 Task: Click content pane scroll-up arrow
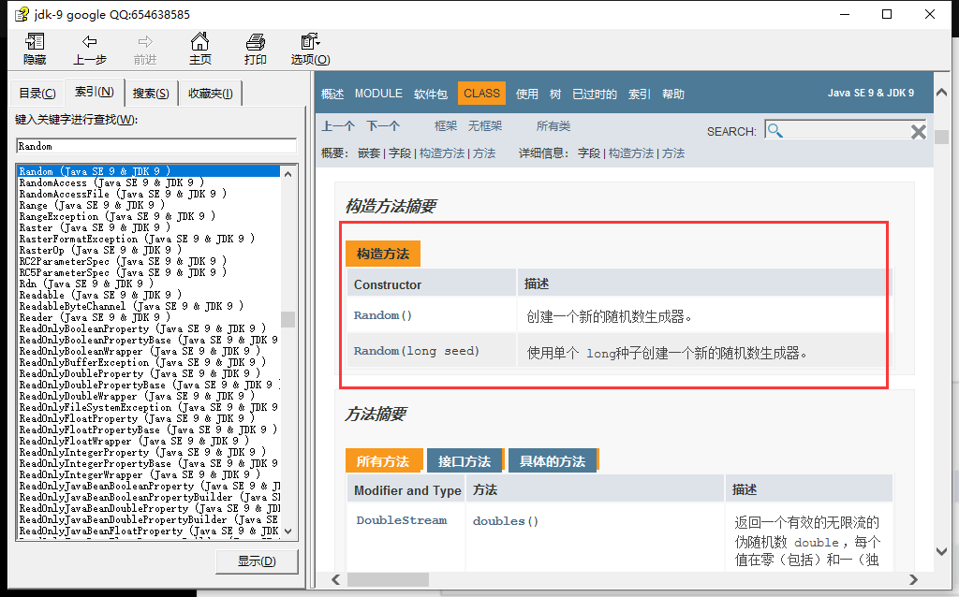click(942, 93)
